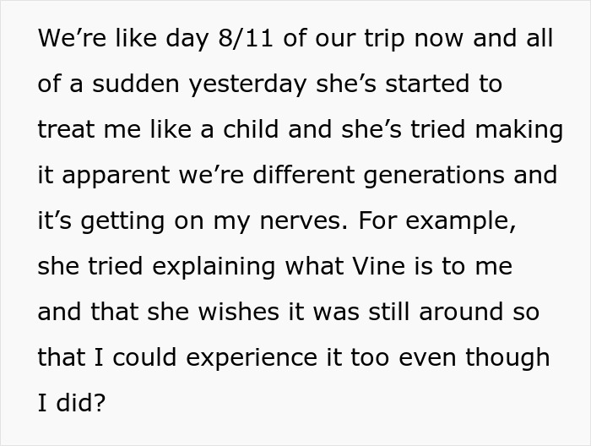Click the opening word "We're" of the paragraph
This screenshot has height=446, width=591.
[69, 40]
